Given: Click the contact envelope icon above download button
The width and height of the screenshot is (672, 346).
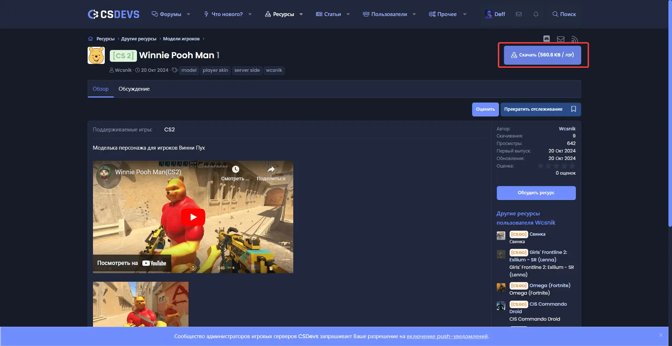Looking at the screenshot, I should [561, 39].
